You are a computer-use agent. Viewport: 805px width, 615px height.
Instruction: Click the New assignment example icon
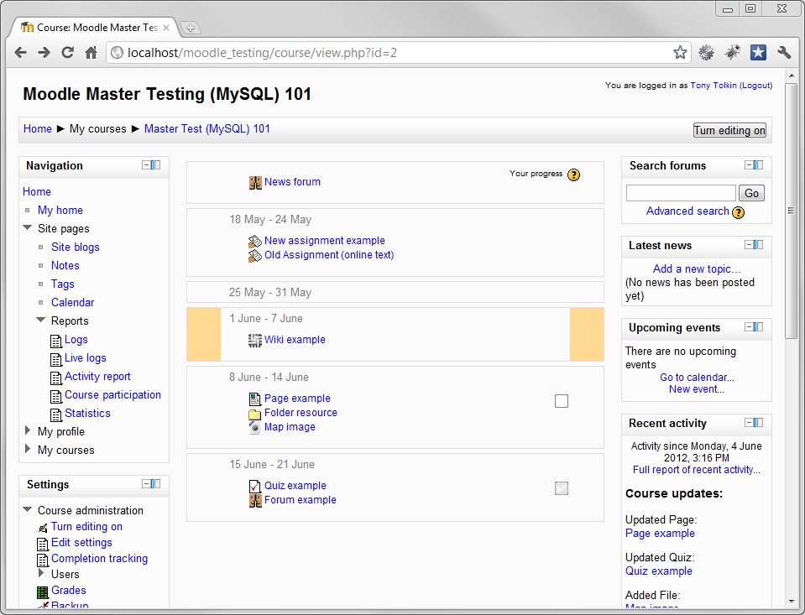tap(255, 241)
